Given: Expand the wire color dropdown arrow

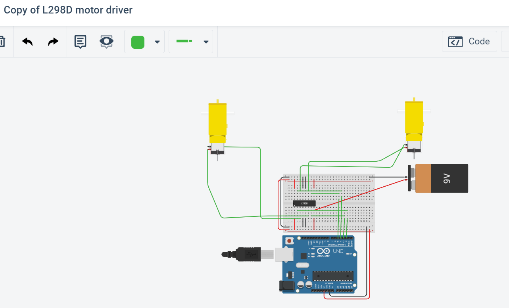Looking at the screenshot, I should 157,42.
